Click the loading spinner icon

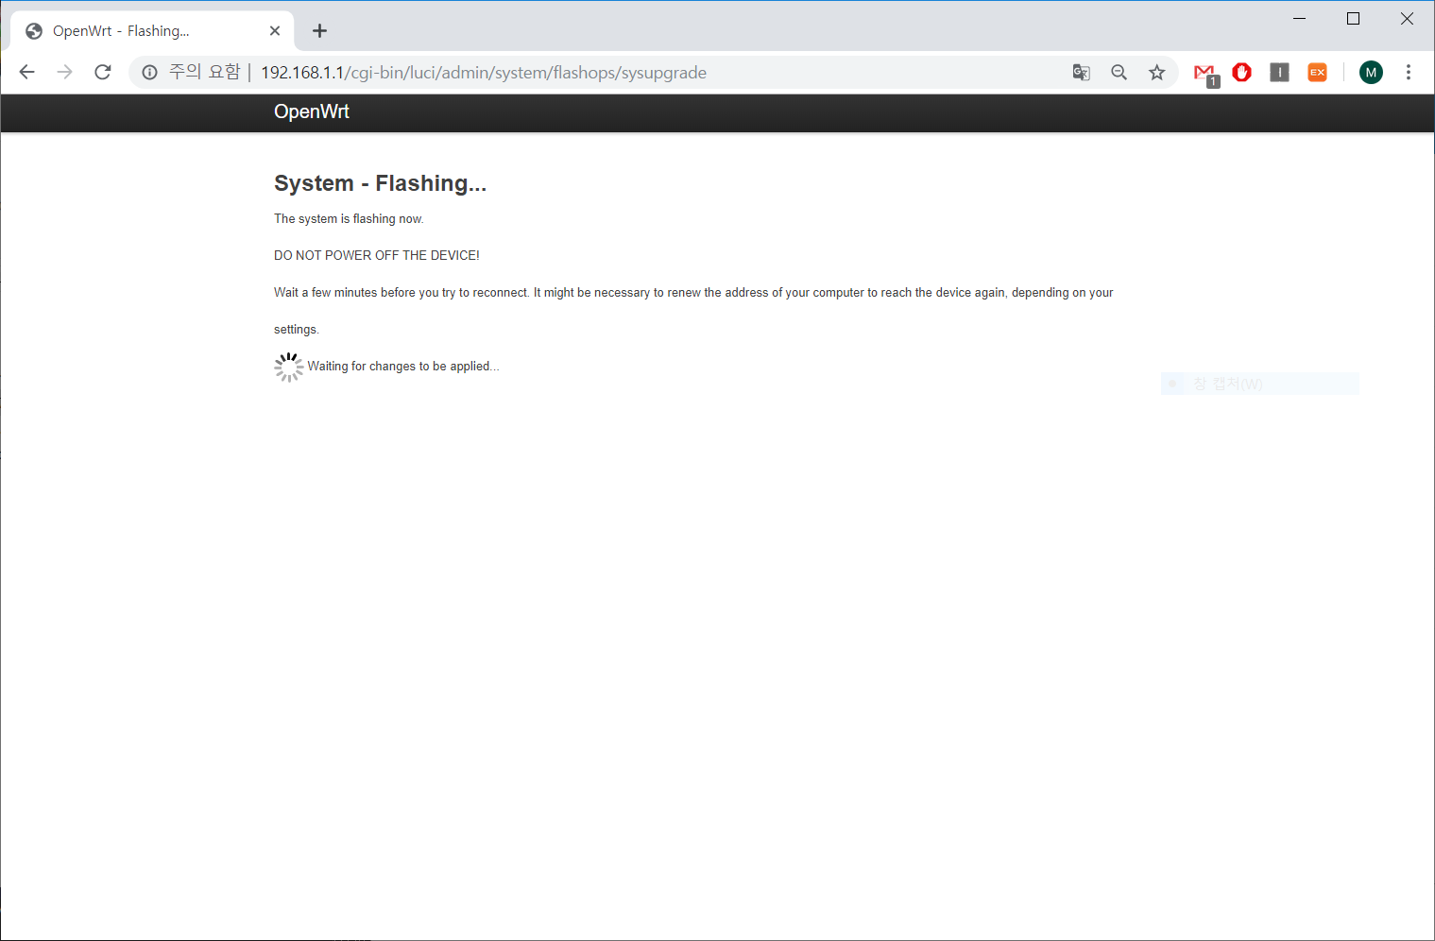(x=289, y=368)
